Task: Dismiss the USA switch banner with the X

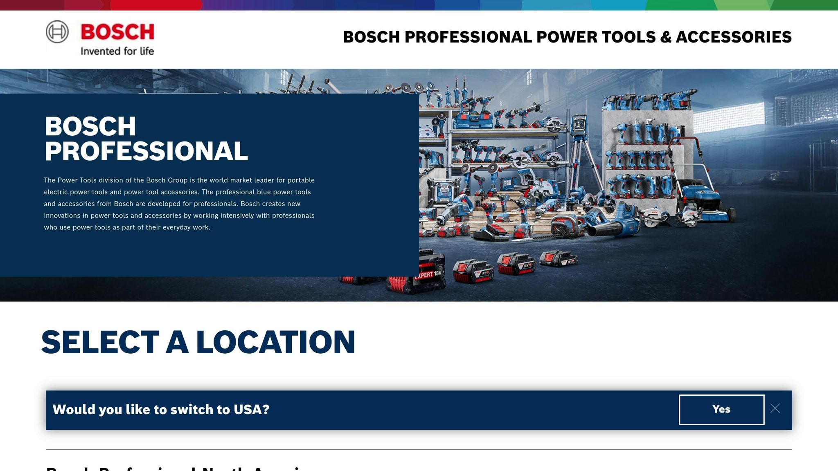Action: (775, 408)
